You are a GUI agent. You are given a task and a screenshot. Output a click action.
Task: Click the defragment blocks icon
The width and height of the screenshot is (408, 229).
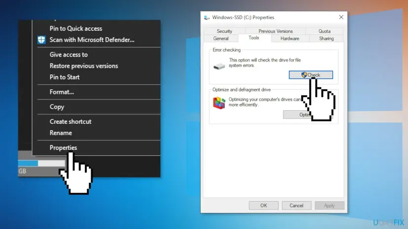(x=219, y=103)
